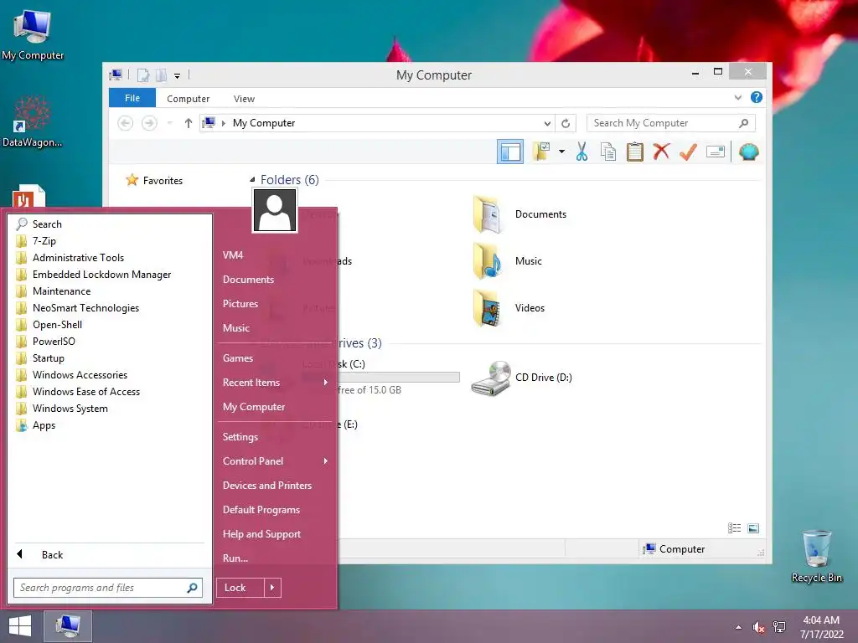
Task: Click the Help question mark icon
Action: (757, 97)
